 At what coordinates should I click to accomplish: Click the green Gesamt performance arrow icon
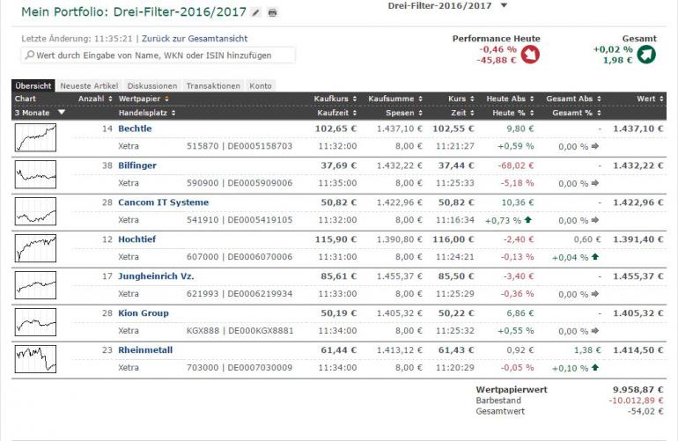(646, 55)
